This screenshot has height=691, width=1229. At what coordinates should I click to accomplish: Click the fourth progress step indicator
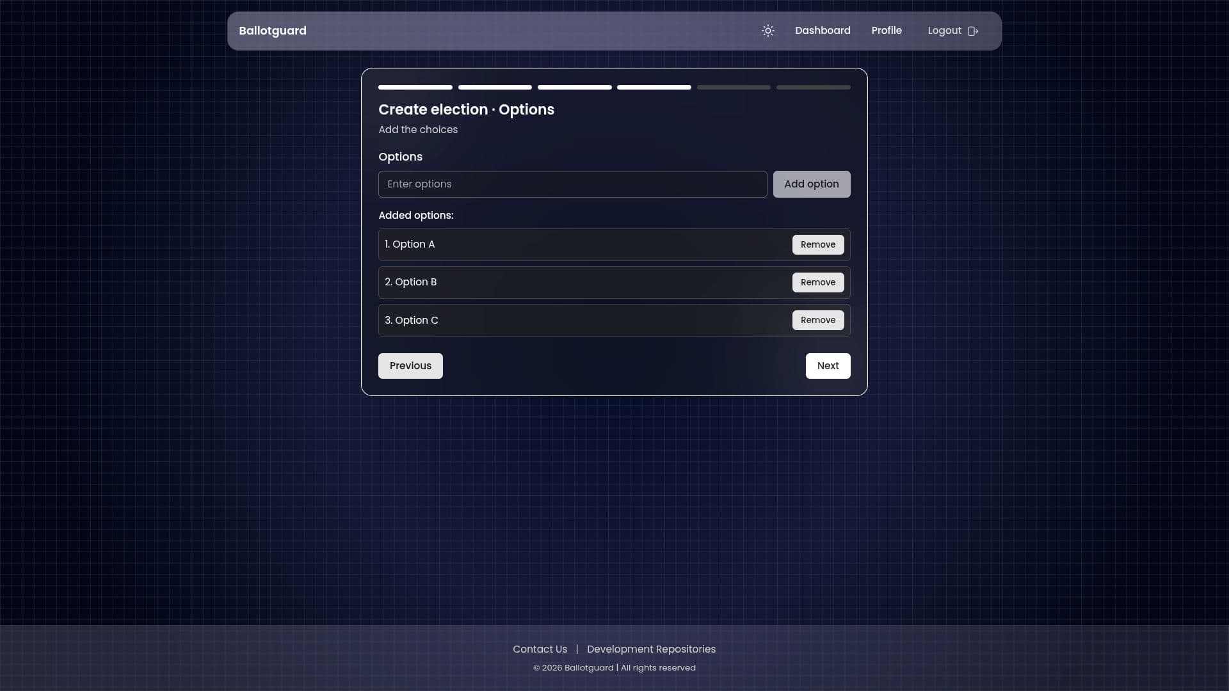654,87
